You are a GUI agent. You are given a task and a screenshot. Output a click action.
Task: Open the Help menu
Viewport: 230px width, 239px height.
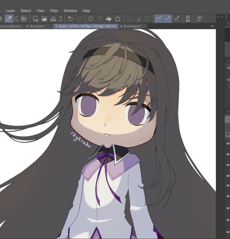(x=86, y=11)
